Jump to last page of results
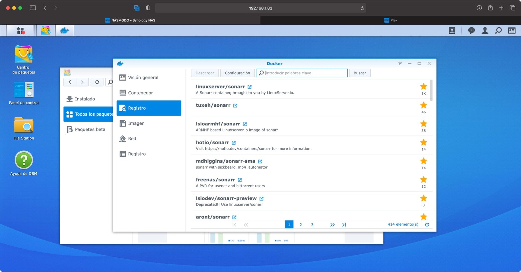 pos(344,224)
